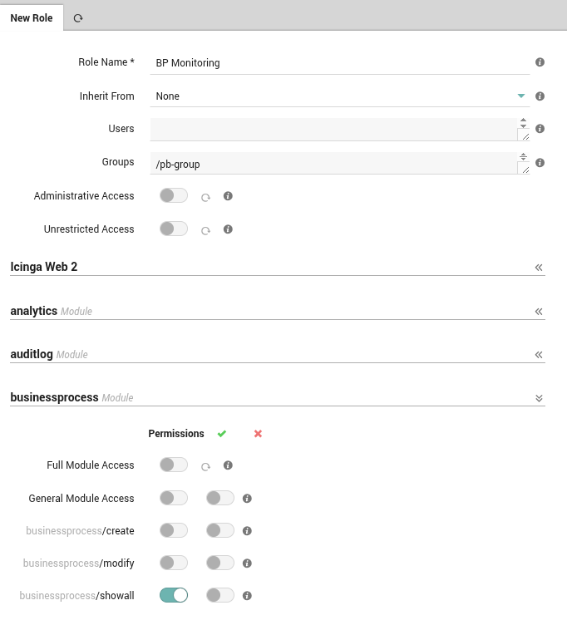Click the red X in Permissions header

click(258, 434)
